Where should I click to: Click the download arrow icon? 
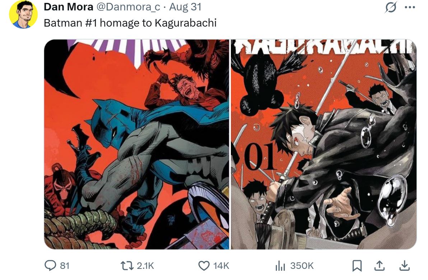404,266
